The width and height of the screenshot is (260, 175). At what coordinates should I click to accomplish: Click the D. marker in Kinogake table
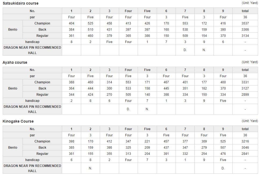click(223, 168)
